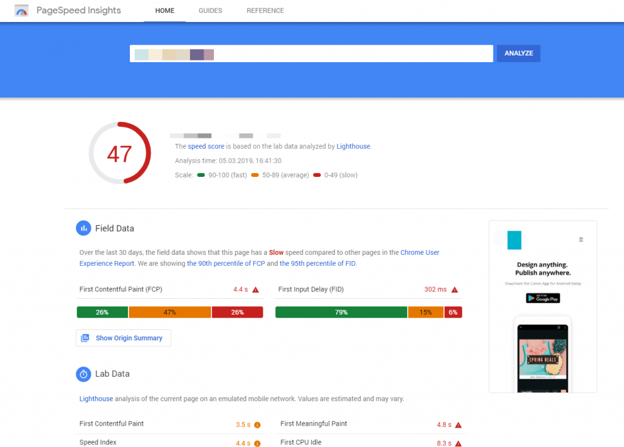Viewport: 624px width, 447px height.
Task: Click inside the URL input field
Action: pyautogui.click(x=311, y=54)
